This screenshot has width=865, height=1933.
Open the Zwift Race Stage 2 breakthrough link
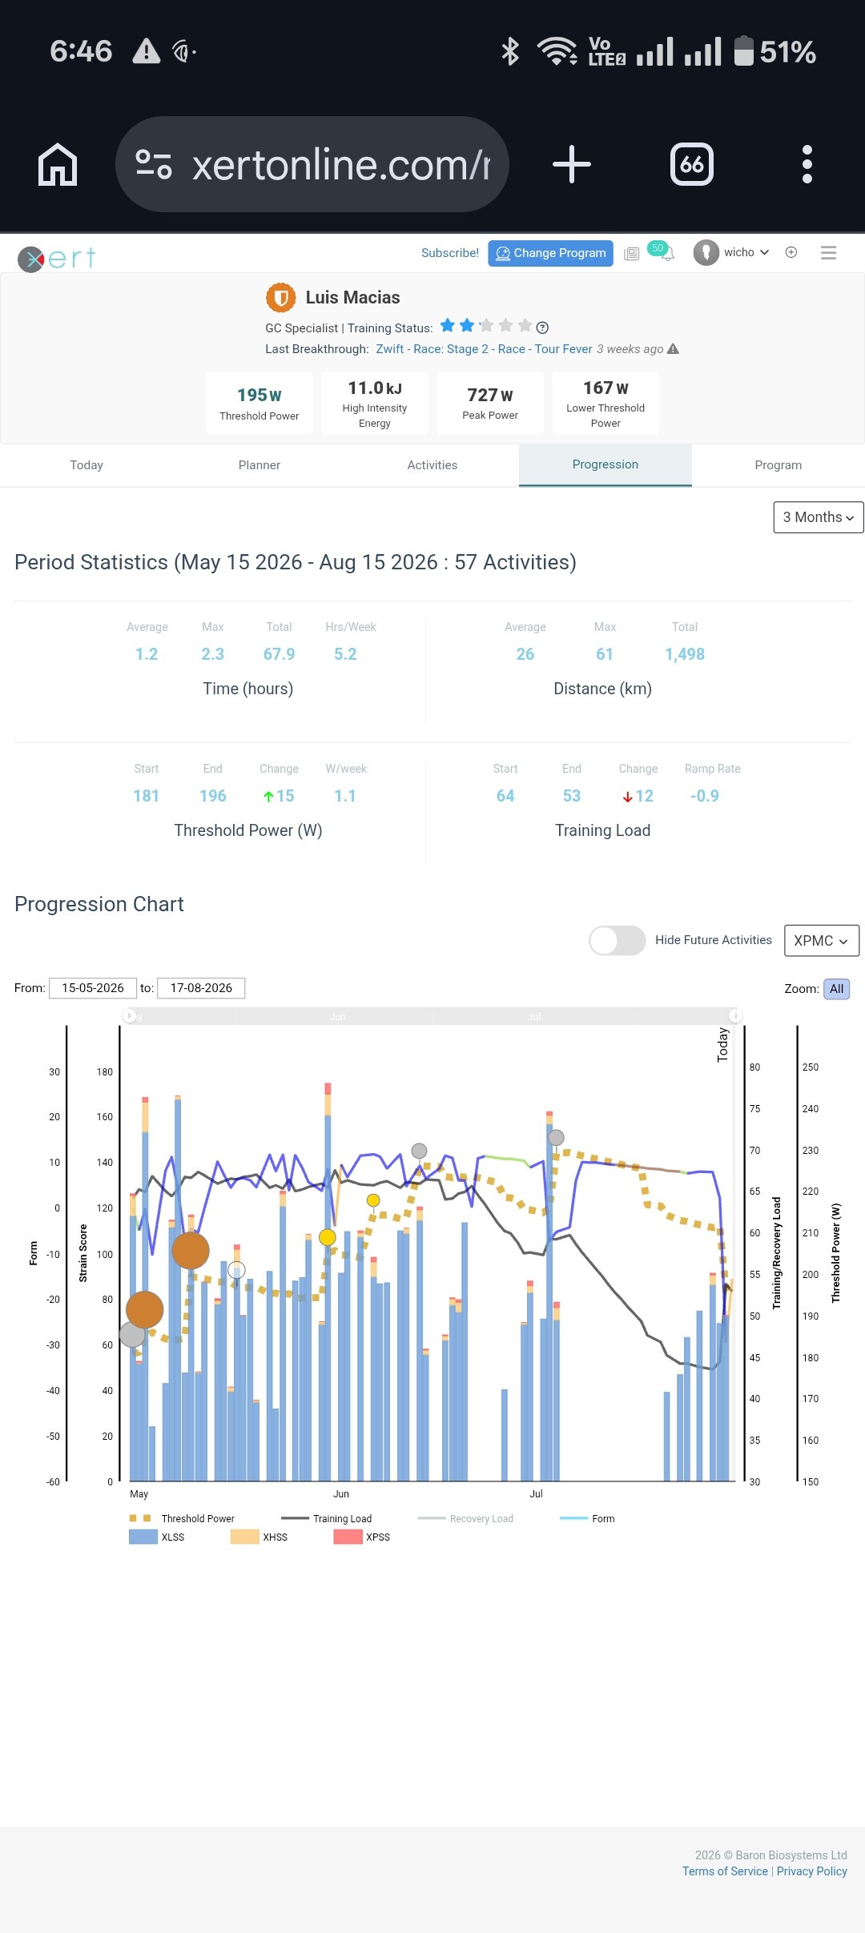[x=484, y=349]
